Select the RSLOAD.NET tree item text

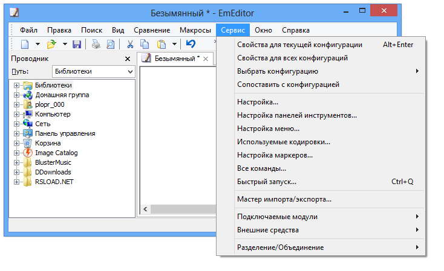[54, 182]
